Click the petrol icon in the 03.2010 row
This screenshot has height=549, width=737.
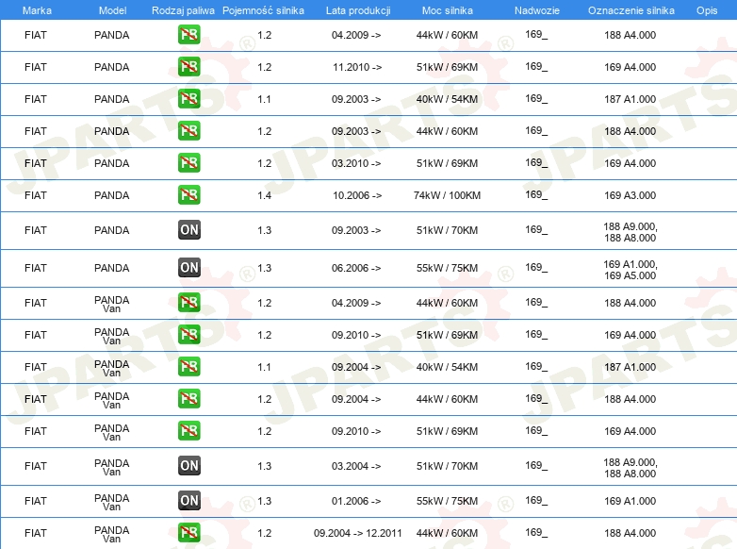[188, 163]
